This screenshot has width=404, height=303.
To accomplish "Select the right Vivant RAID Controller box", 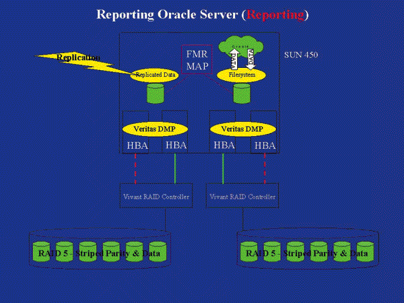I will [x=243, y=196].
